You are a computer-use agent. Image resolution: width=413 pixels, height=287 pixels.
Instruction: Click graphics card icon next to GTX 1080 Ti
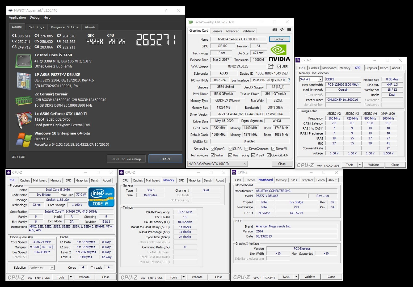tap(24, 120)
